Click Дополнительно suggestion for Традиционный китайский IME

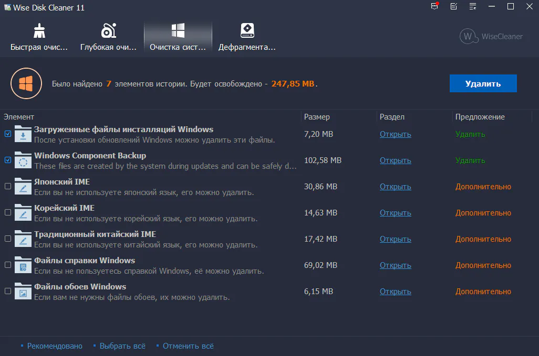click(x=483, y=239)
